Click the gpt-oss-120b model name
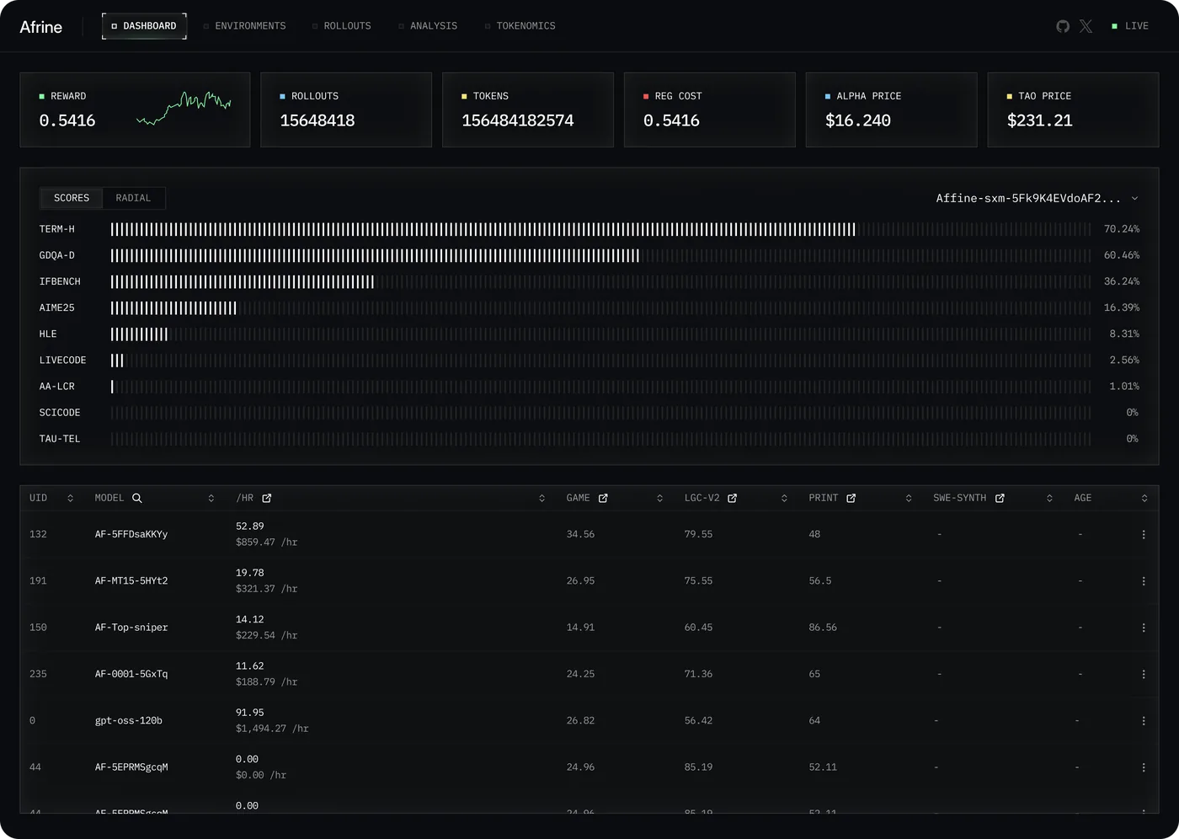The height and width of the screenshot is (839, 1179). (x=129, y=721)
